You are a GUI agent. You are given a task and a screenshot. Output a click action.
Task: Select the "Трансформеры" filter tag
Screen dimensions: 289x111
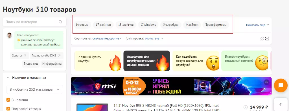[216, 25]
